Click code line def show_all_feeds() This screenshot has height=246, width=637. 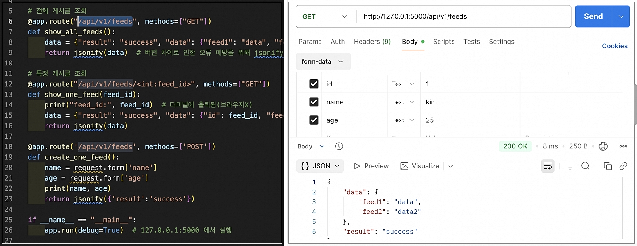(71, 32)
